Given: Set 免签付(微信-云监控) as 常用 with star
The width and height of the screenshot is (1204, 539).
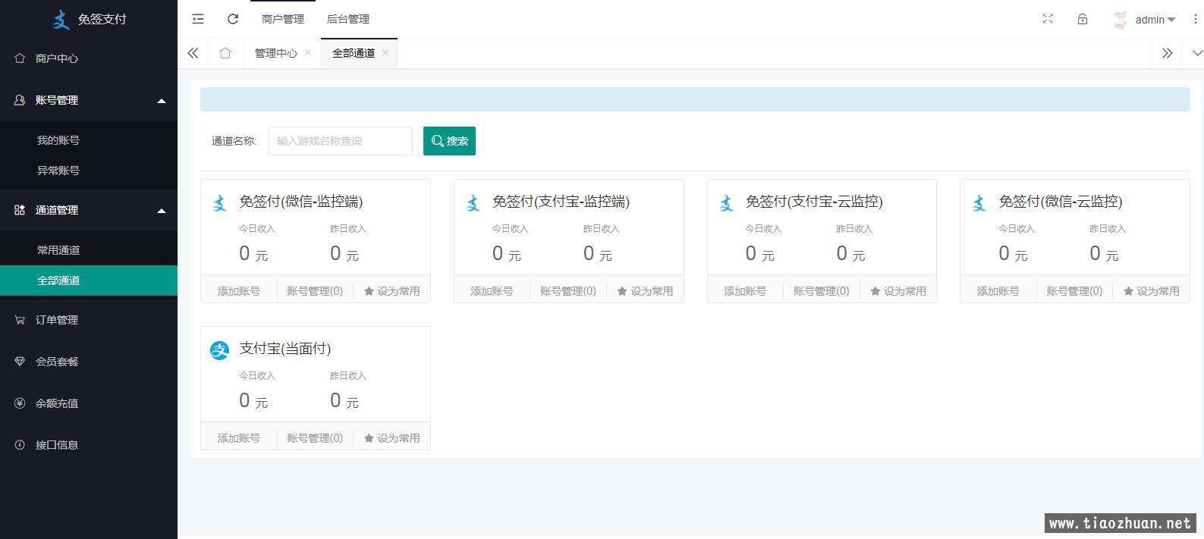Looking at the screenshot, I should pos(1151,291).
